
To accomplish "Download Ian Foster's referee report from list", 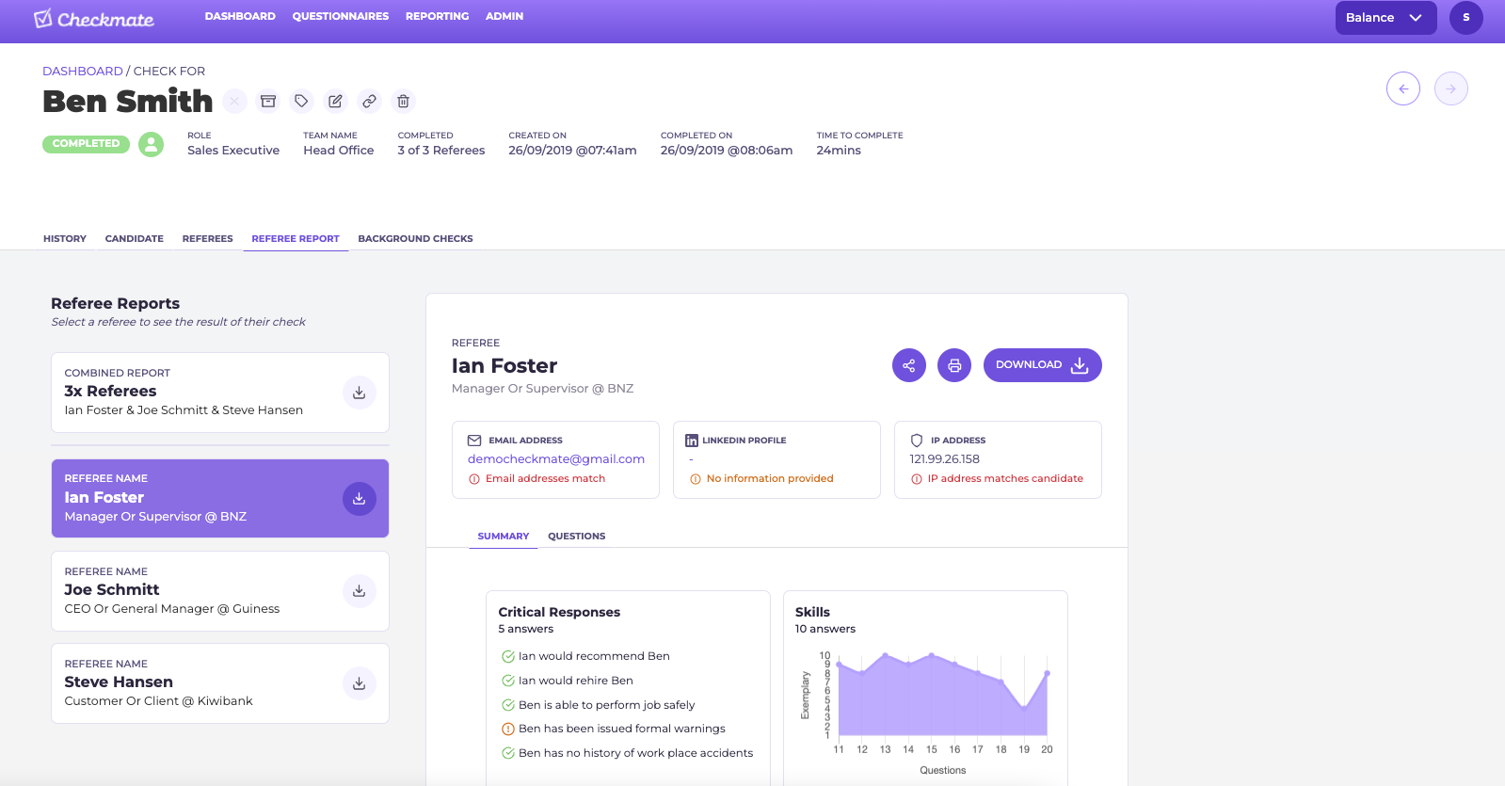I will [x=360, y=499].
